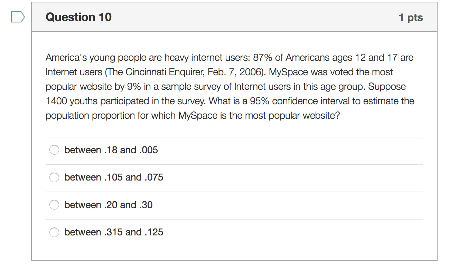Click the answer label 'between .20 and .30'
Screen dimensions: 468x272
pos(108,205)
